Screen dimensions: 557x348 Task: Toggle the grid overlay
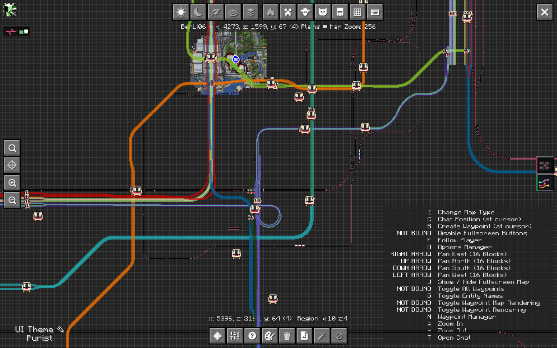point(357,12)
